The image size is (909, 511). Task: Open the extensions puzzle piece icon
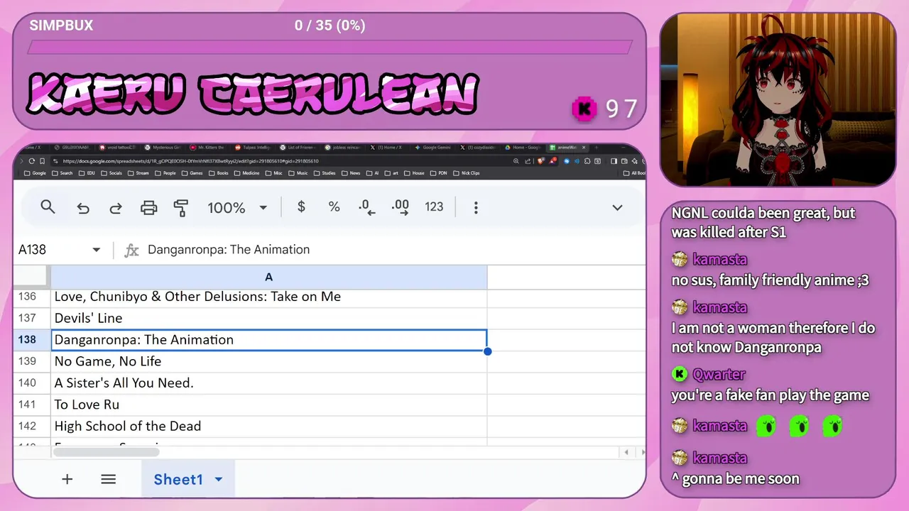click(587, 161)
